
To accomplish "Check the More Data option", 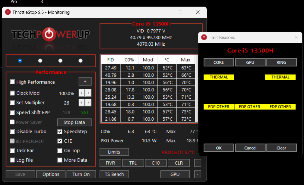I will [x=60, y=160].
